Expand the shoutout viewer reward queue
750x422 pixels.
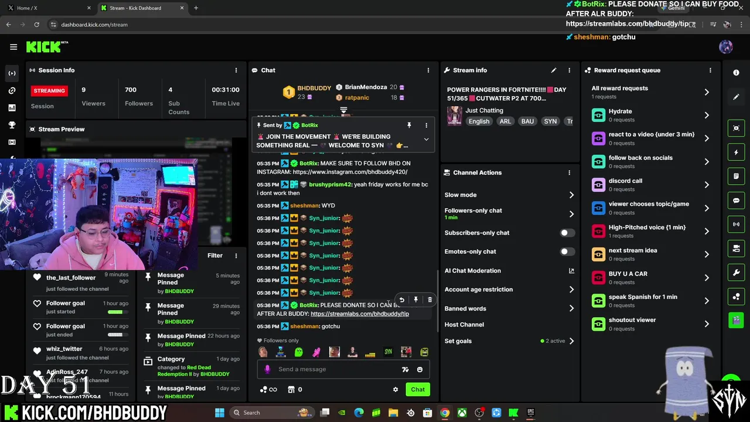650,324
